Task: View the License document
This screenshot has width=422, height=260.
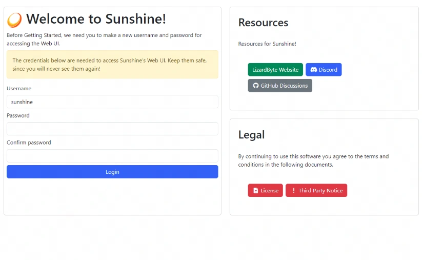Action: (x=266, y=191)
